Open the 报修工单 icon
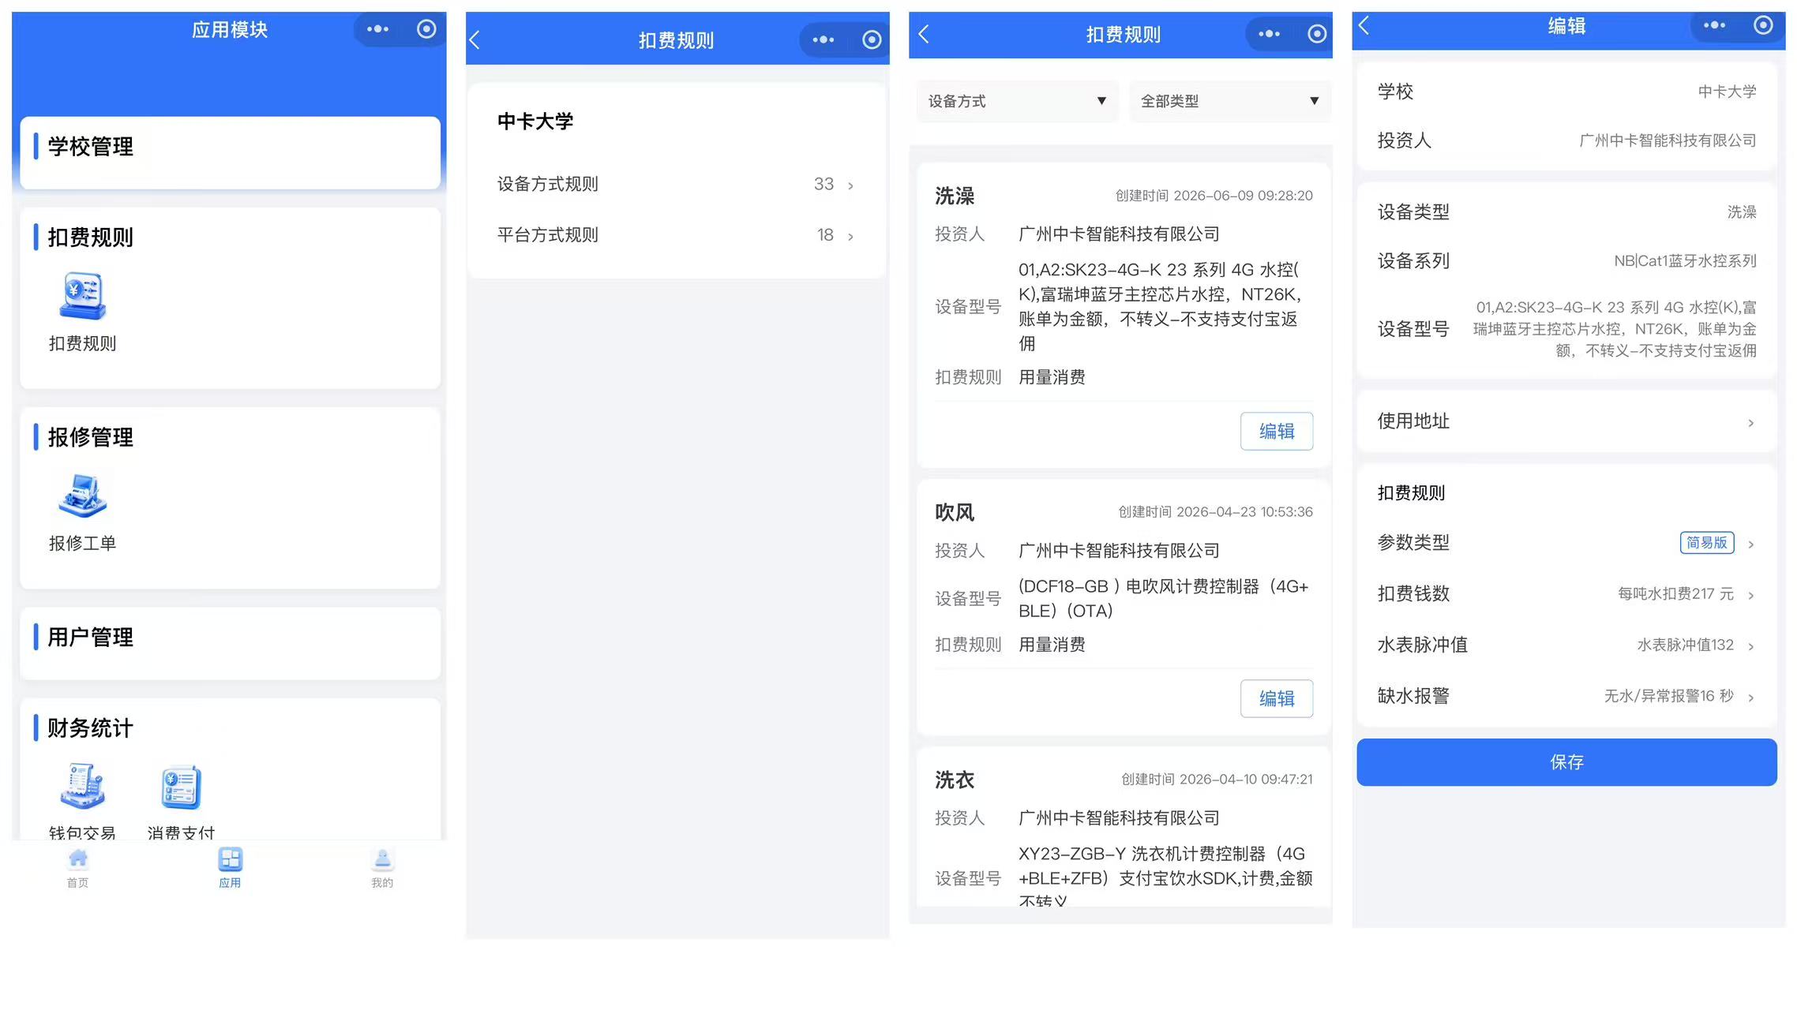Screen dimensions: 1797x1010 (x=82, y=496)
